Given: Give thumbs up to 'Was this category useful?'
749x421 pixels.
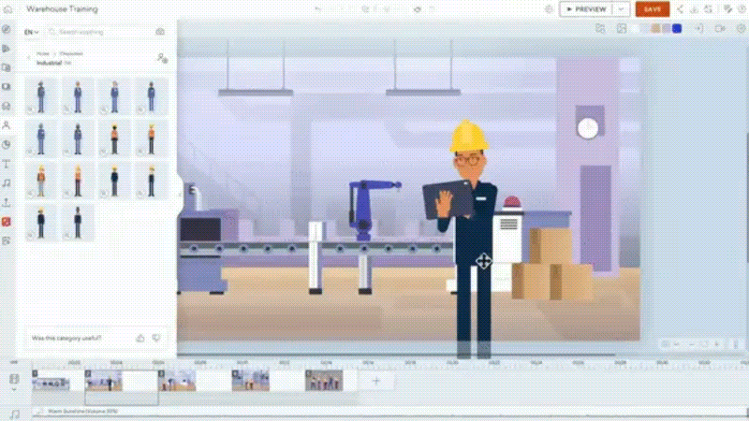Looking at the screenshot, I should pyautogui.click(x=140, y=338).
